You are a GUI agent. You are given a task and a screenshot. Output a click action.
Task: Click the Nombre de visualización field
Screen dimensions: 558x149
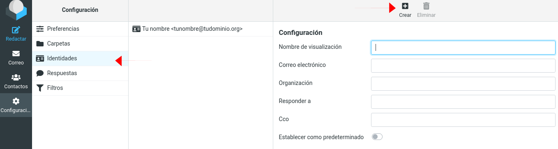[463, 47]
